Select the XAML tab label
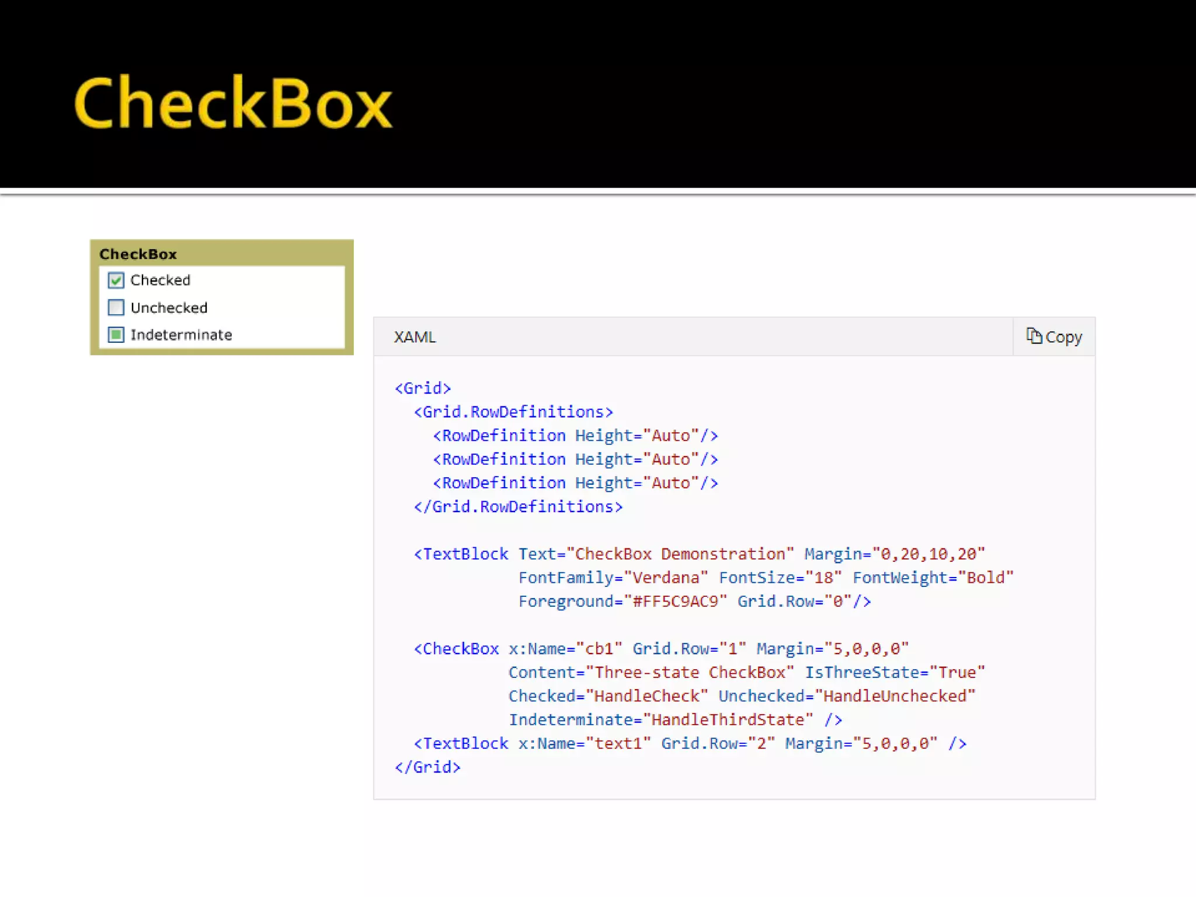This screenshot has height=897, width=1196. (x=414, y=337)
